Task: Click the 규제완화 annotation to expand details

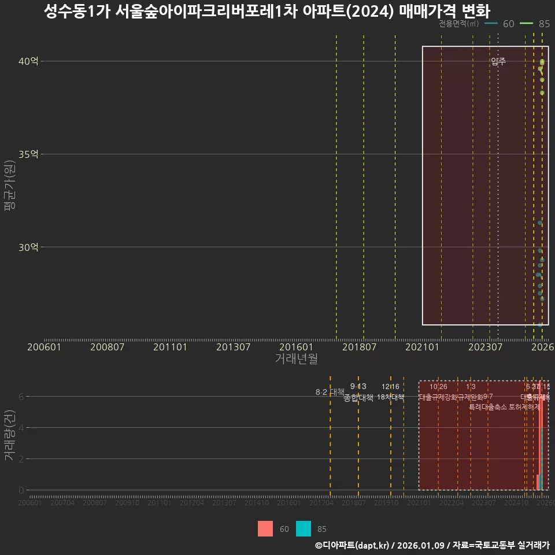Action: pos(471,398)
